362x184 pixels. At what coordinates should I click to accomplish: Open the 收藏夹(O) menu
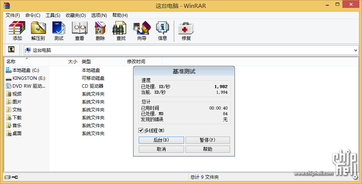[x=76, y=15]
